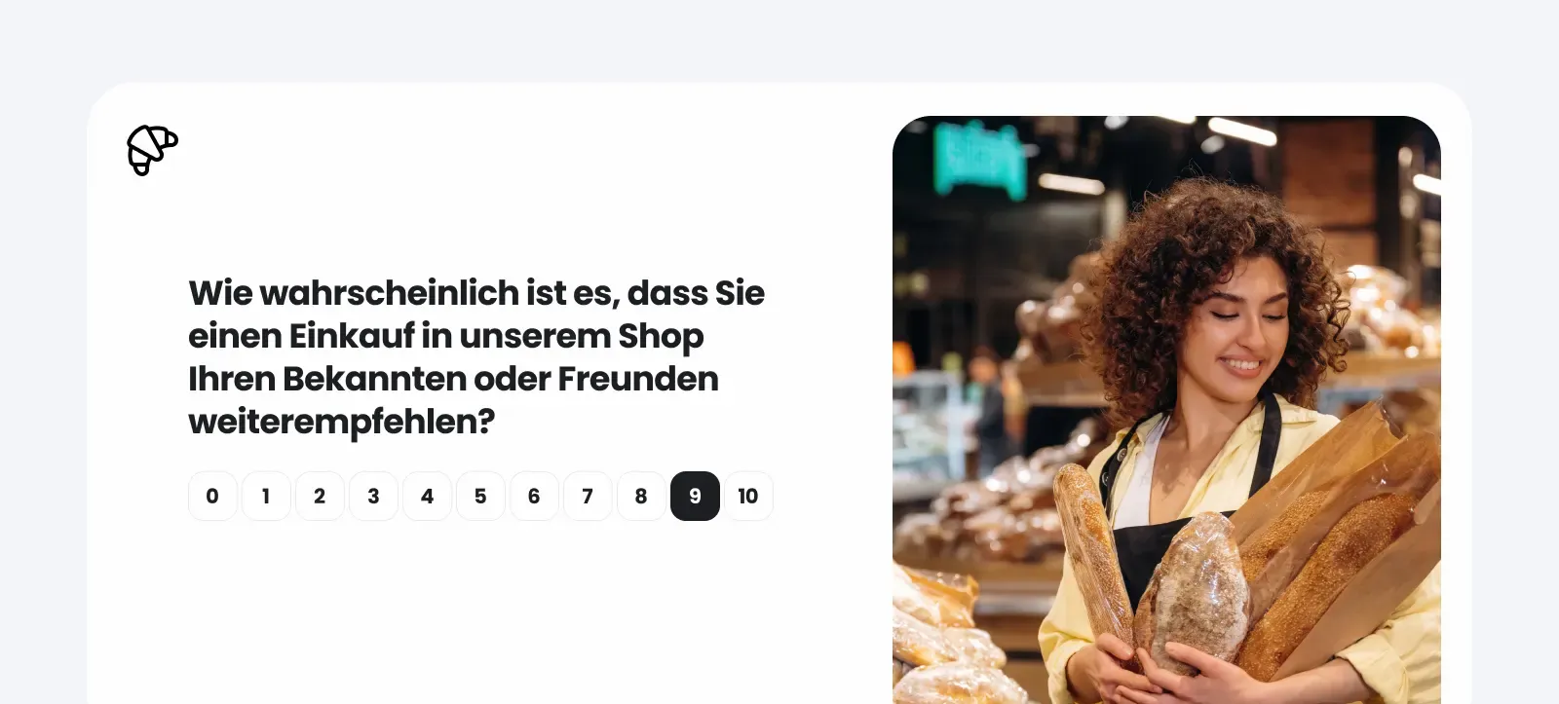This screenshot has width=1559, height=704.
Task: Pick score 7 on the scale
Action: click(x=588, y=496)
